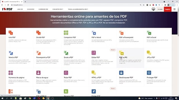Open Chrome from the taskbar
This screenshot has height=100, width=179.
pos(30,98)
